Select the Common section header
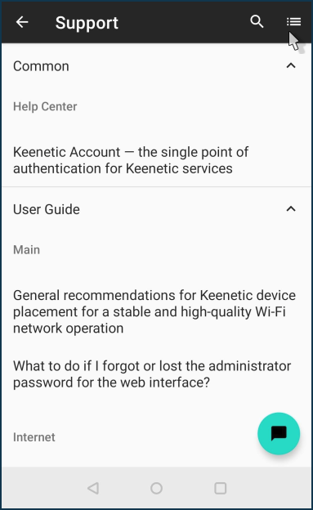Viewport: 313px width, 510px height. click(x=156, y=66)
